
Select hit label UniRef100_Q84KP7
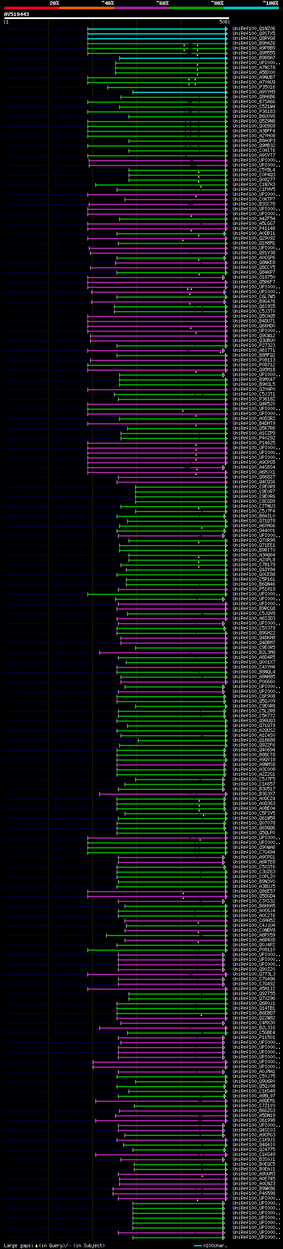tap(254, 272)
